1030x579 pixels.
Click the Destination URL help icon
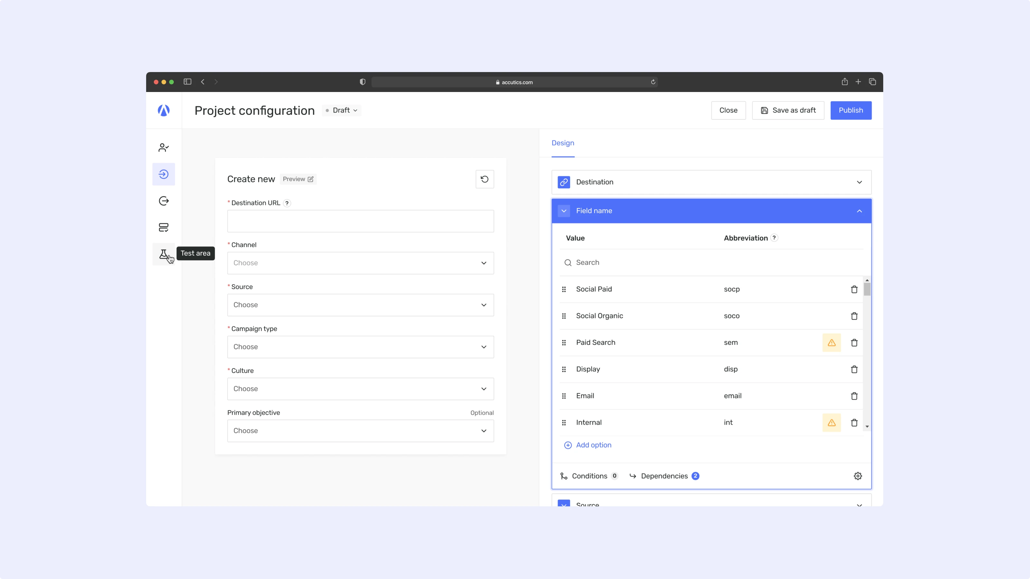(287, 203)
